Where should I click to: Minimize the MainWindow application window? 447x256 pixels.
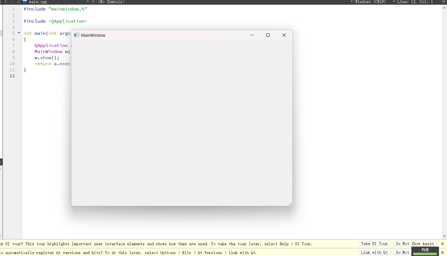click(252, 35)
